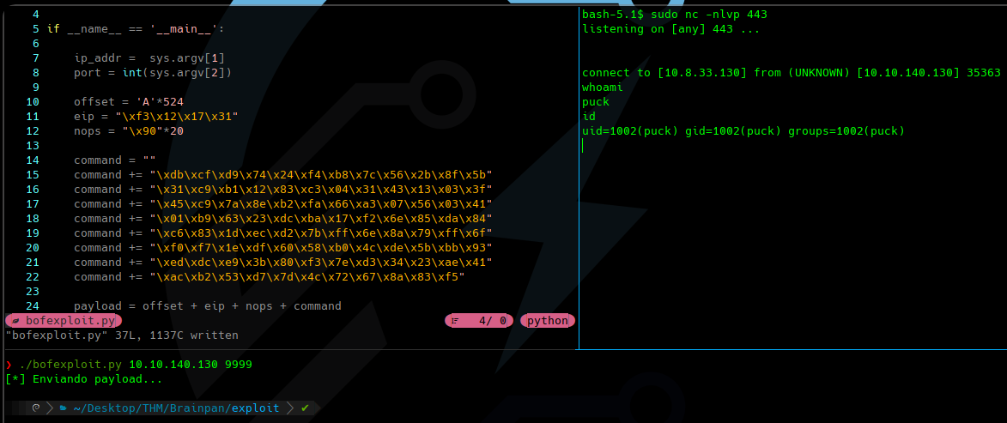1007x423 pixels.
Task: Click the python filetype indicator in statusline
Action: point(548,320)
